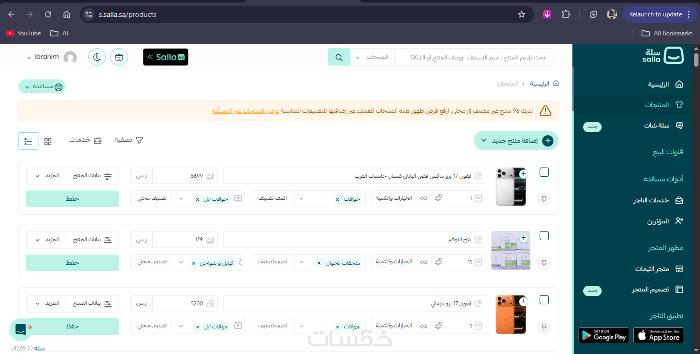Go to الرئيسية in the sidebar
This screenshot has width=700, height=354.
point(665,84)
